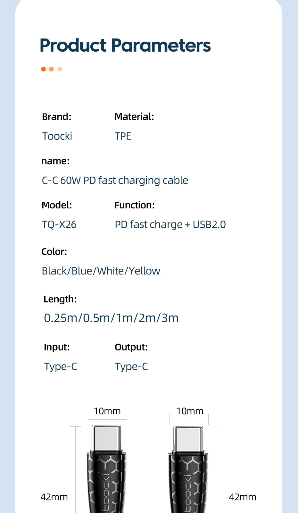Click the Black/Blue/White/Yellow color options text
The width and height of the screenshot is (298, 513).
101,271
